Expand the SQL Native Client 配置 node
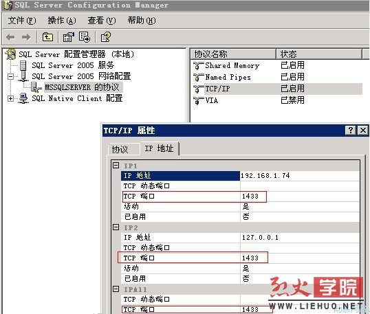370x314 pixels. click(x=10, y=98)
